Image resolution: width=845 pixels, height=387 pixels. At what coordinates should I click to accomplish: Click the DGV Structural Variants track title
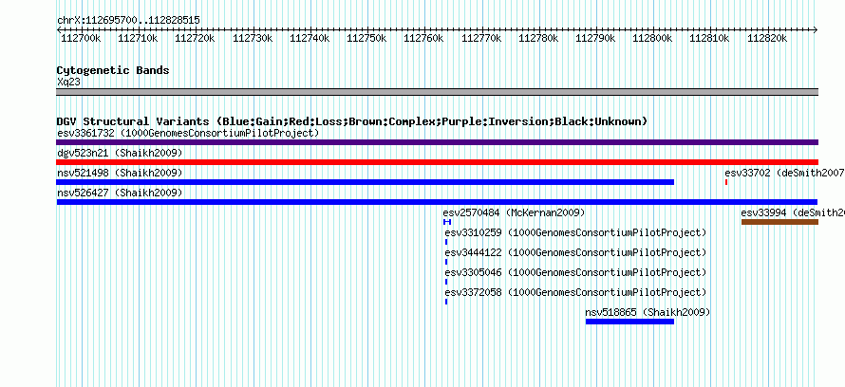[x=352, y=121]
